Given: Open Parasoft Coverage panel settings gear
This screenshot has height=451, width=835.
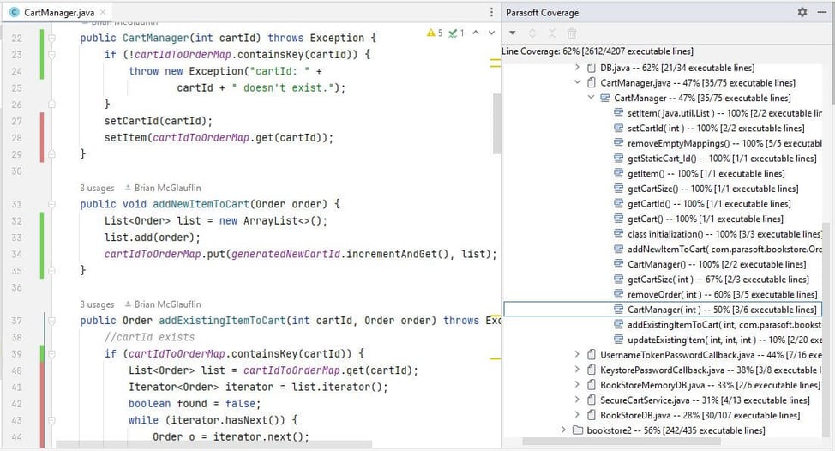Looking at the screenshot, I should (802, 12).
